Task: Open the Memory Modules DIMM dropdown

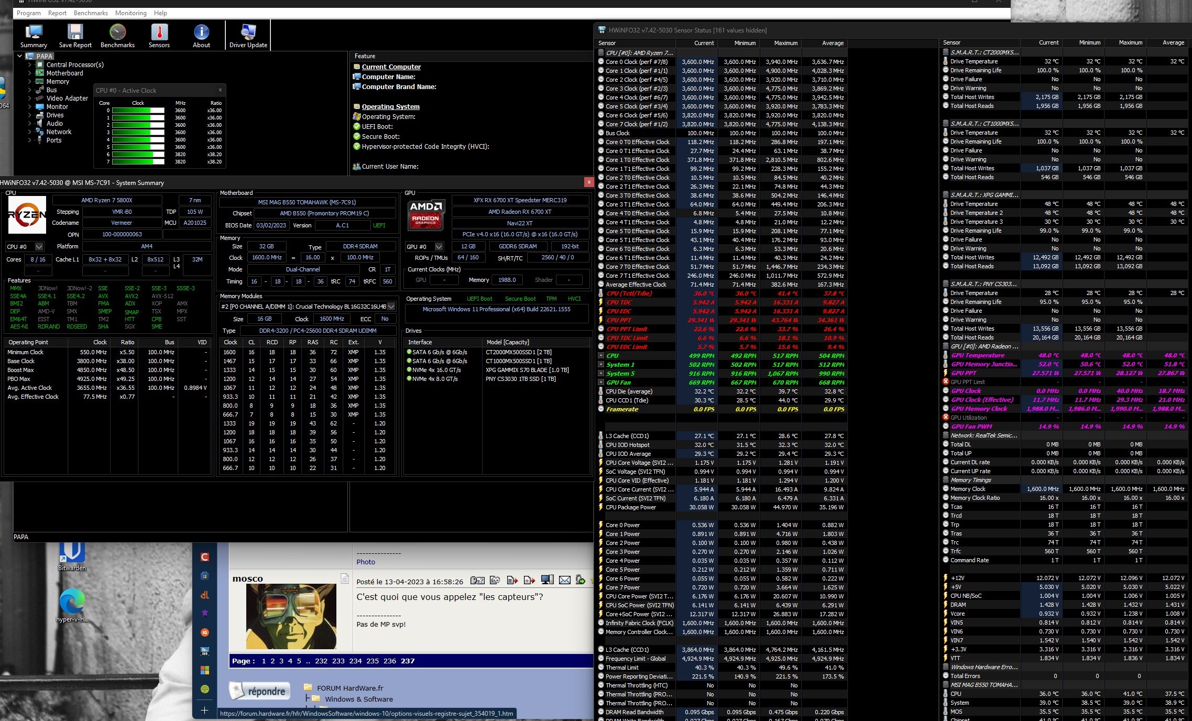Action: 391,307
